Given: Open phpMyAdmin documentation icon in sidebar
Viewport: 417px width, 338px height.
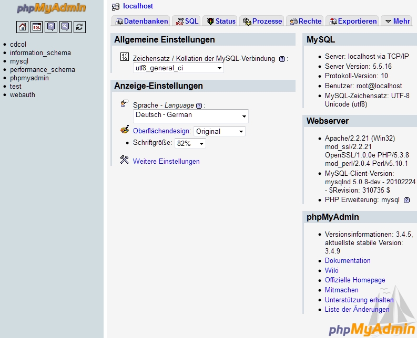Looking at the screenshot, I should pyautogui.click(x=51, y=27).
